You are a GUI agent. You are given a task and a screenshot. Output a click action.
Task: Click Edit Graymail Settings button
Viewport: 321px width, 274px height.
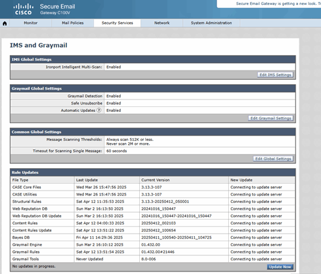click(x=271, y=118)
